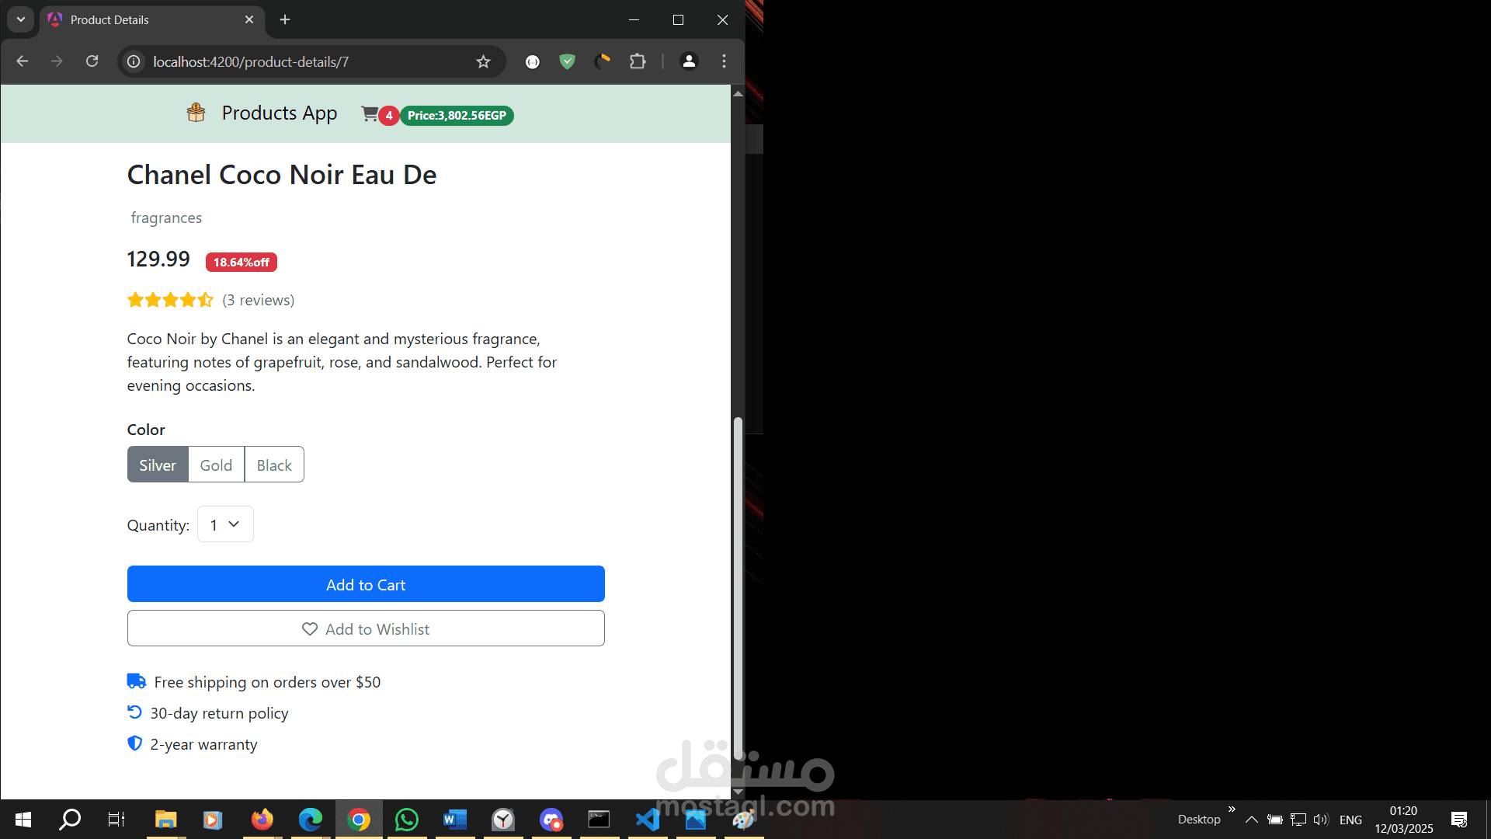Viewport: 1491px width, 839px height.
Task: Open the Quantity dropdown
Action: tap(225, 524)
